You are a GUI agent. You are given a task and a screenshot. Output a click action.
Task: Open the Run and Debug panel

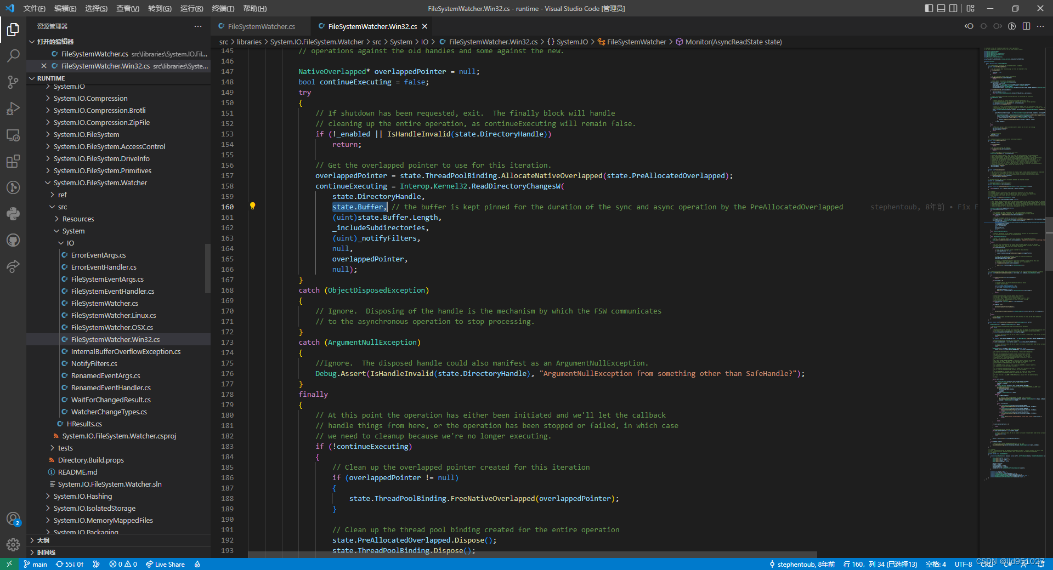[x=13, y=108]
